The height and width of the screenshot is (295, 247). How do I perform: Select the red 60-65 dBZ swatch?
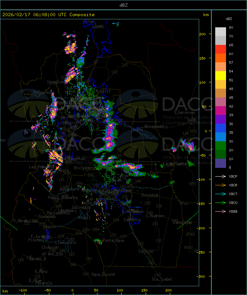pyautogui.click(x=220, y=49)
